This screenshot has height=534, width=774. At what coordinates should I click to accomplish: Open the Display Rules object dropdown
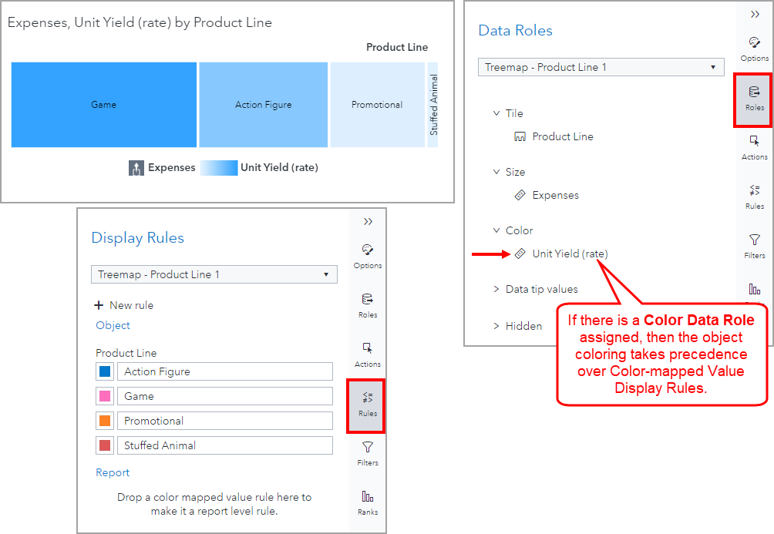coord(214,274)
